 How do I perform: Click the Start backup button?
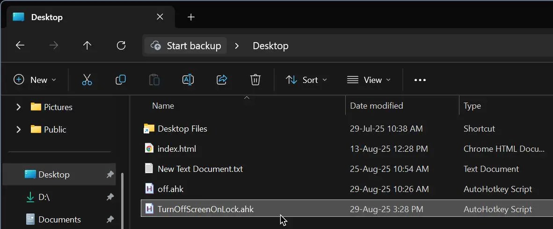tap(186, 46)
